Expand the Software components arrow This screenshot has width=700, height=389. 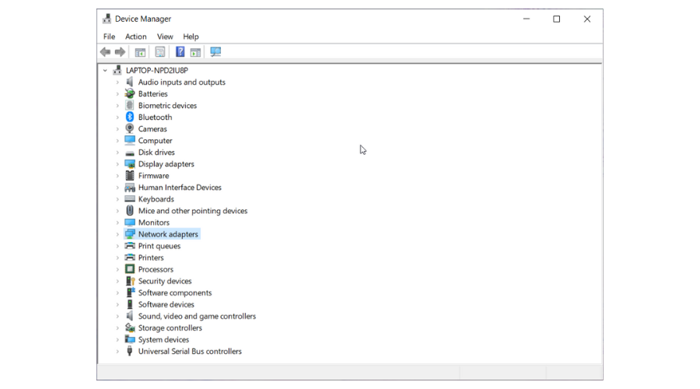[117, 293]
